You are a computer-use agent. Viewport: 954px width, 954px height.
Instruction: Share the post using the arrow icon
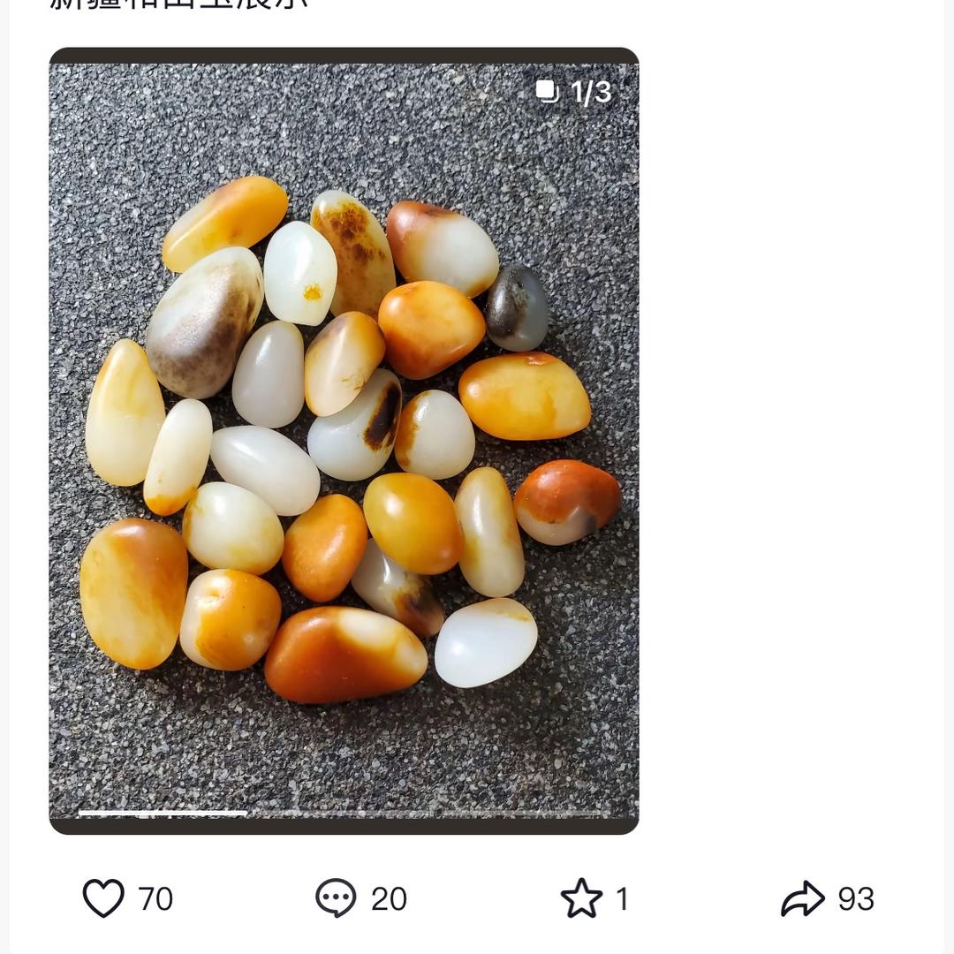pos(802,898)
